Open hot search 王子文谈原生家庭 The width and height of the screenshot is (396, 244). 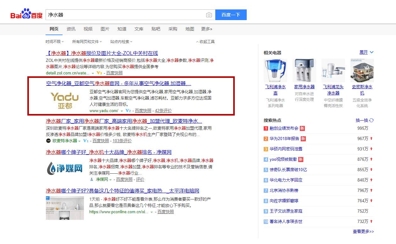click(x=286, y=211)
